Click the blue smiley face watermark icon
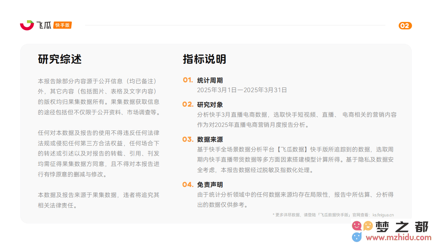 pos(357,237)
